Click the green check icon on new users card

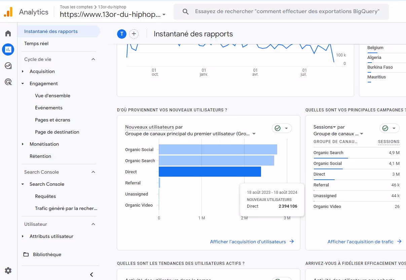click(x=278, y=128)
